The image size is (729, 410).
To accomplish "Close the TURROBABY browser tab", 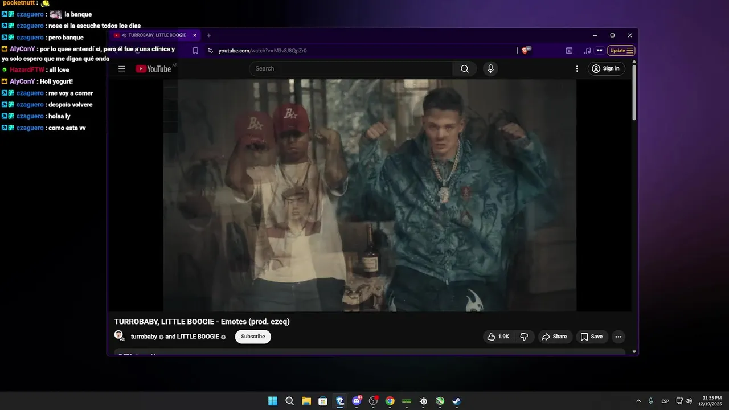I will [x=195, y=35].
